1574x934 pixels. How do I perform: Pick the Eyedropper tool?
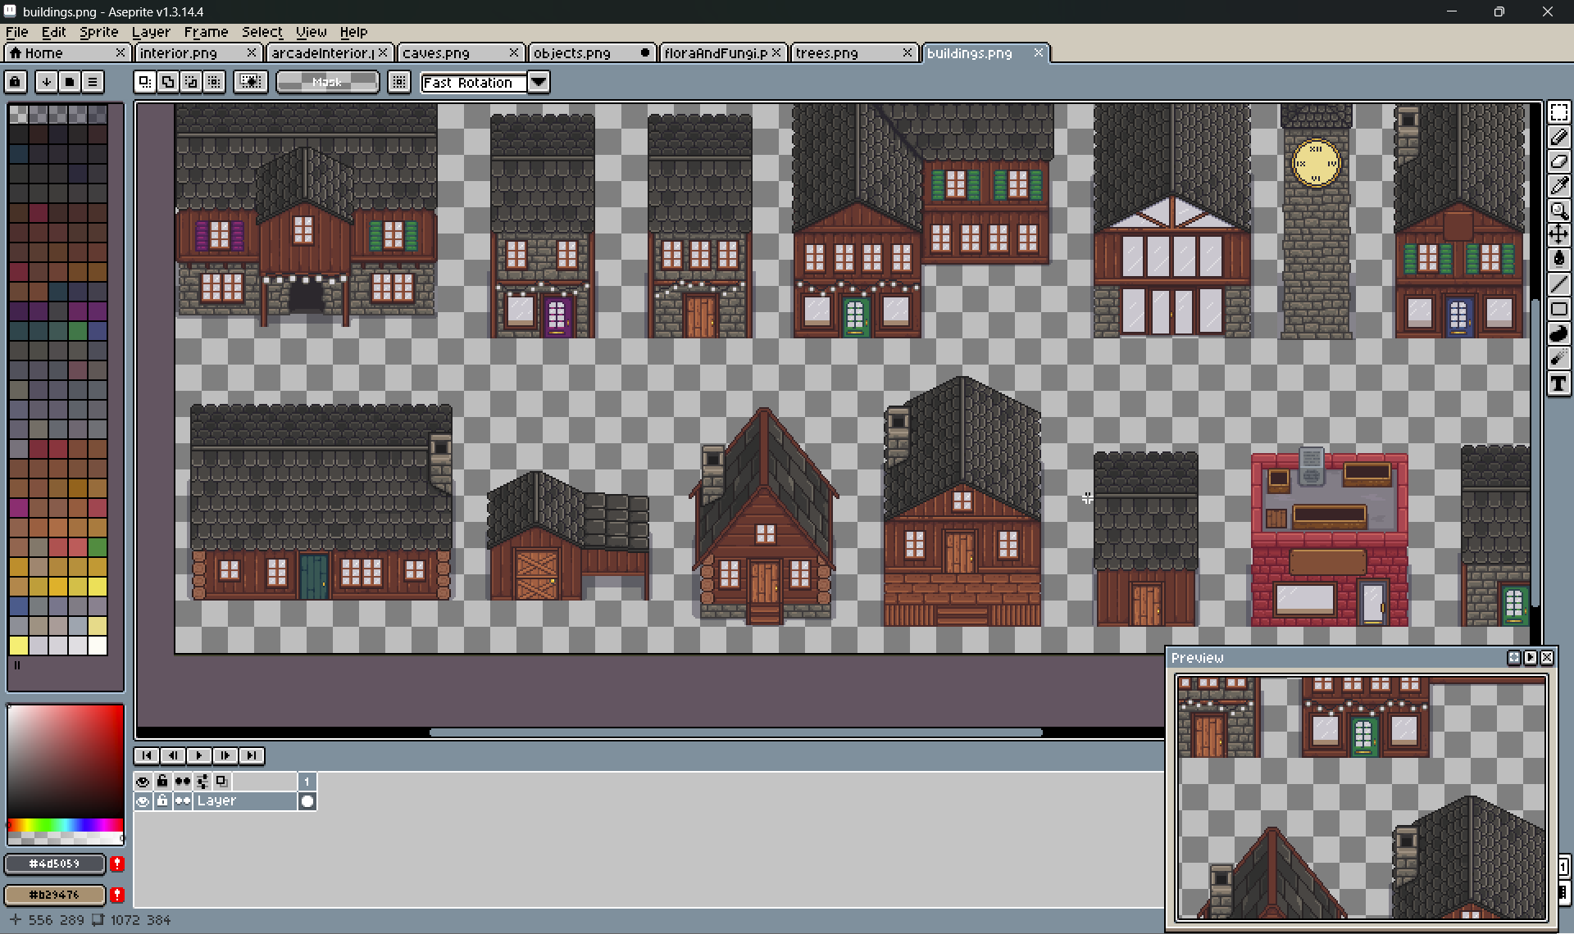(1558, 186)
